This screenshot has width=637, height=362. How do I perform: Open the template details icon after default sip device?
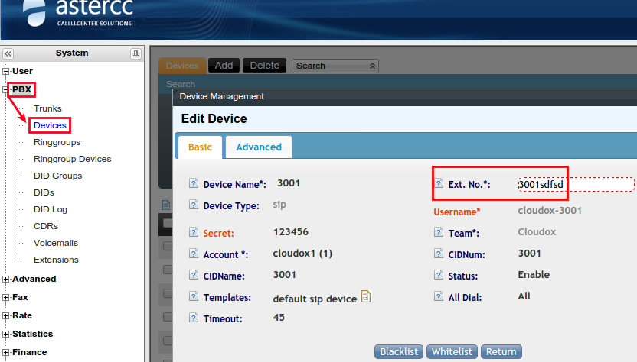tap(366, 297)
